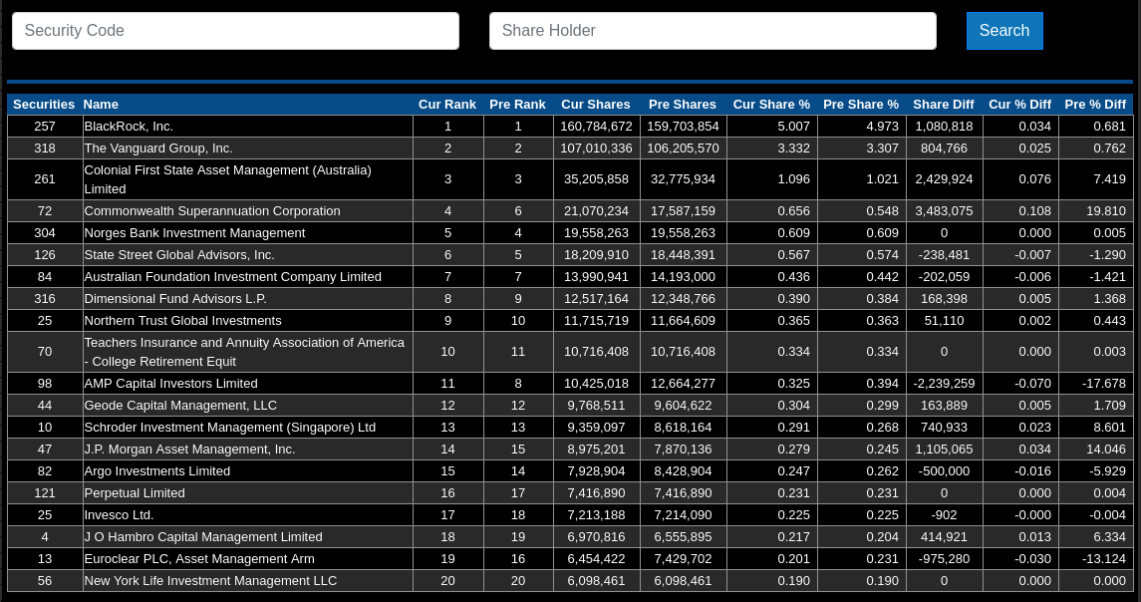Sort by Pre % Diff header

click(x=1095, y=105)
